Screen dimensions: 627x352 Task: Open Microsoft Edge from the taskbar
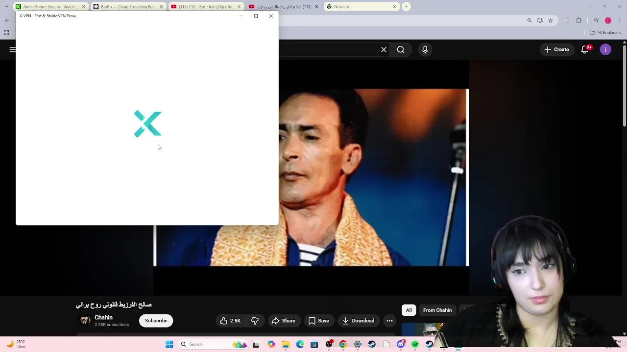(300, 344)
